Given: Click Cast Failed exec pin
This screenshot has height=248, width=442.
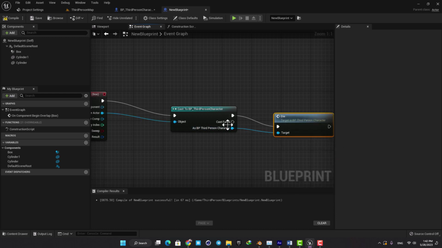Looking at the screenshot, I should (x=233, y=122).
